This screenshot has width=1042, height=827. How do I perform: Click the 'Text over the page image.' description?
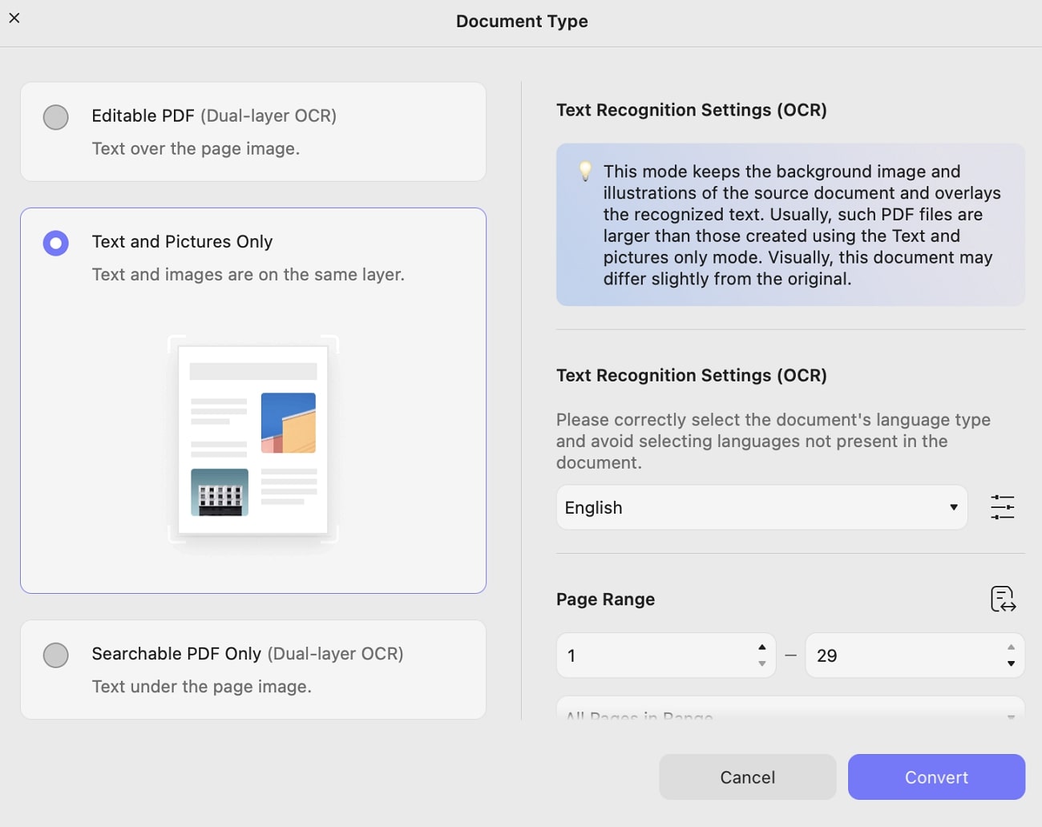(x=196, y=149)
